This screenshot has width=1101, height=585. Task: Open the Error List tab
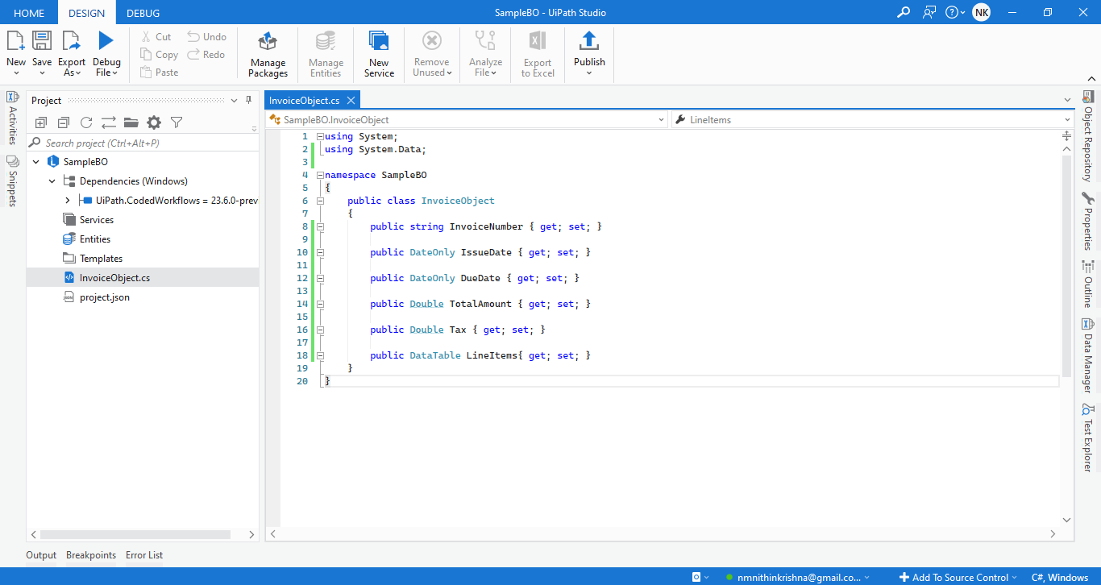point(144,555)
